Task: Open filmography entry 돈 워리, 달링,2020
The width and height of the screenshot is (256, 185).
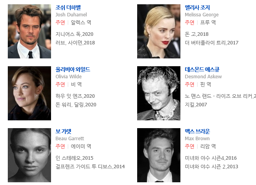Action: pos(76,104)
